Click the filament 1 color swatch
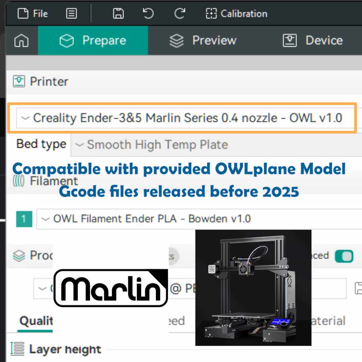The width and height of the screenshot is (362, 362). (x=24, y=219)
